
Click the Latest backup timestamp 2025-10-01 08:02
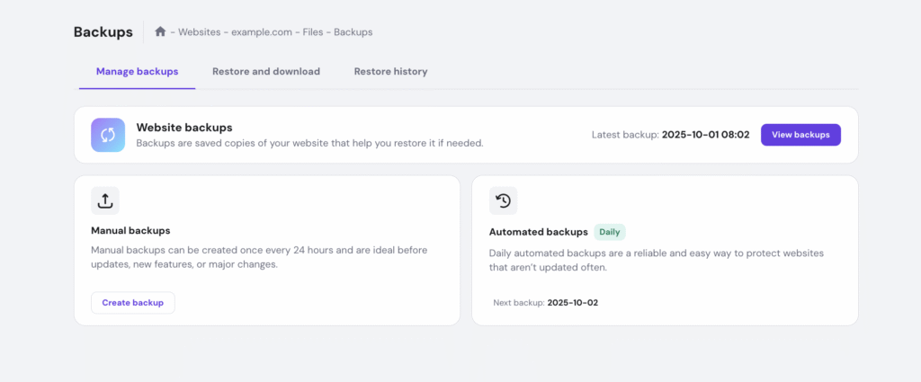click(706, 135)
